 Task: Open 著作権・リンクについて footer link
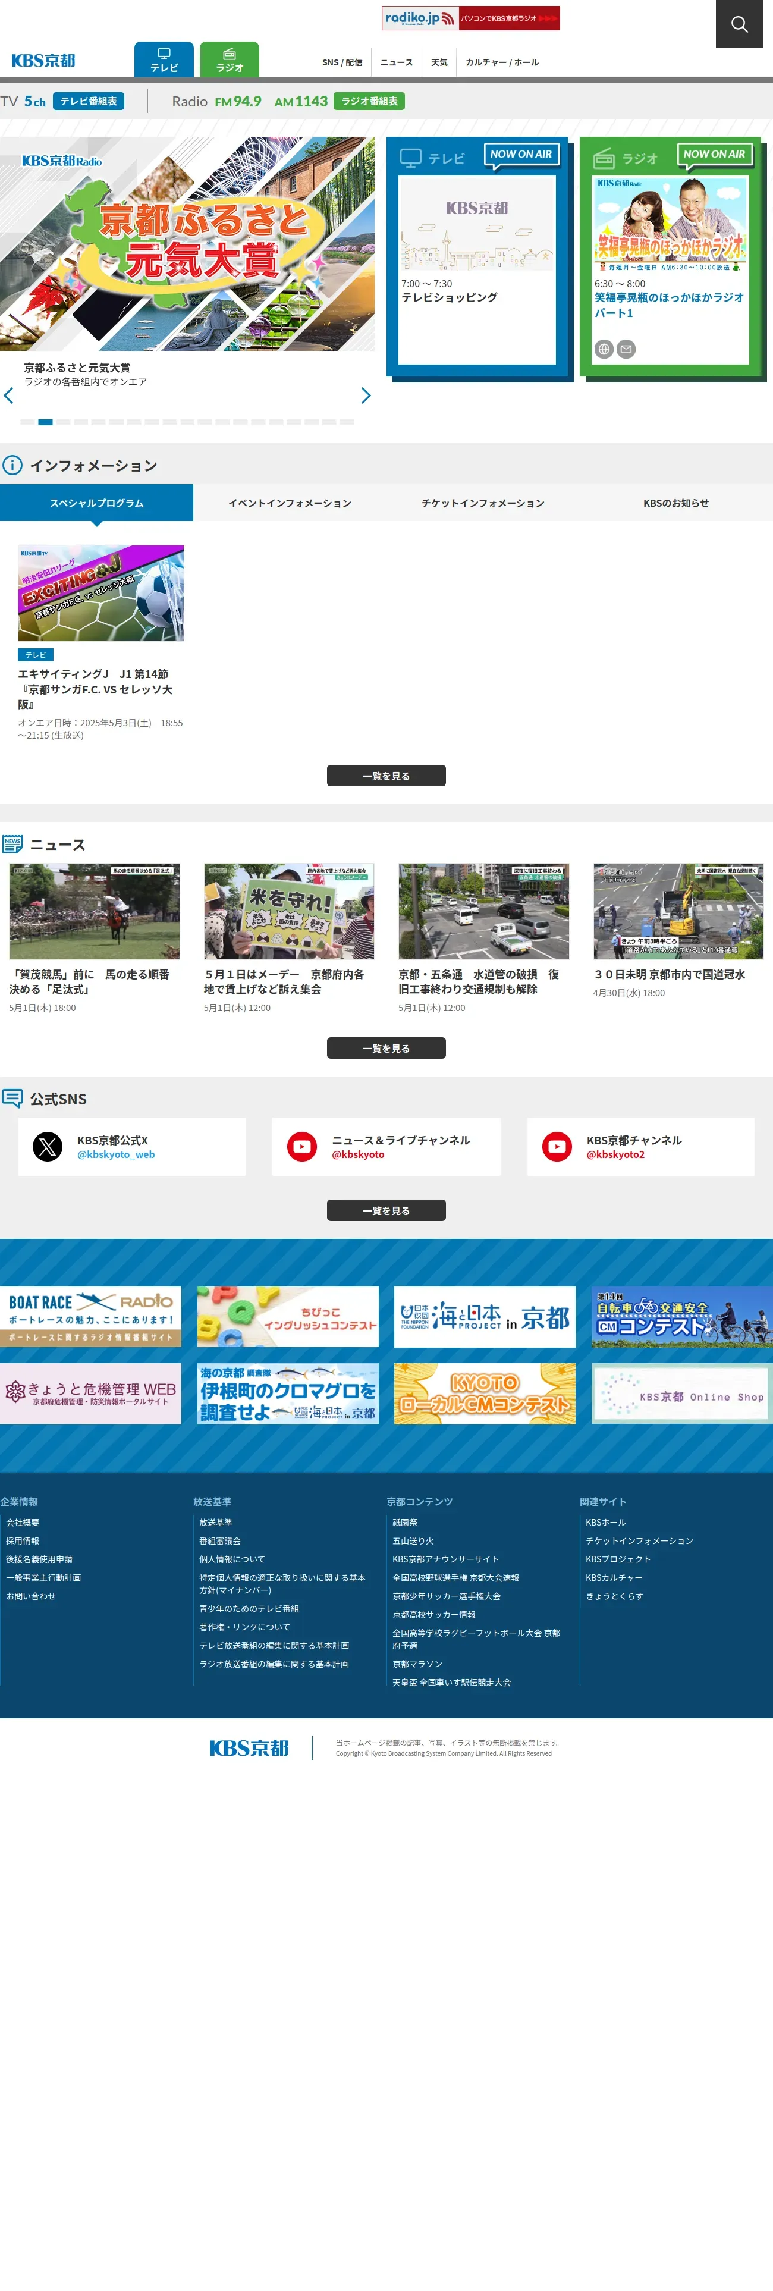click(x=244, y=1627)
